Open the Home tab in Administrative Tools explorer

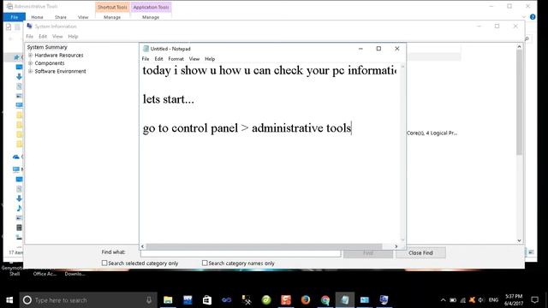pos(37,17)
